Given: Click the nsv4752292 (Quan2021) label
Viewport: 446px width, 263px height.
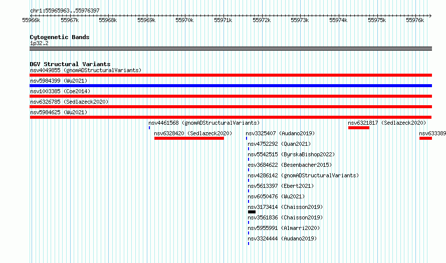Looking at the screenshot, I should point(279,144).
